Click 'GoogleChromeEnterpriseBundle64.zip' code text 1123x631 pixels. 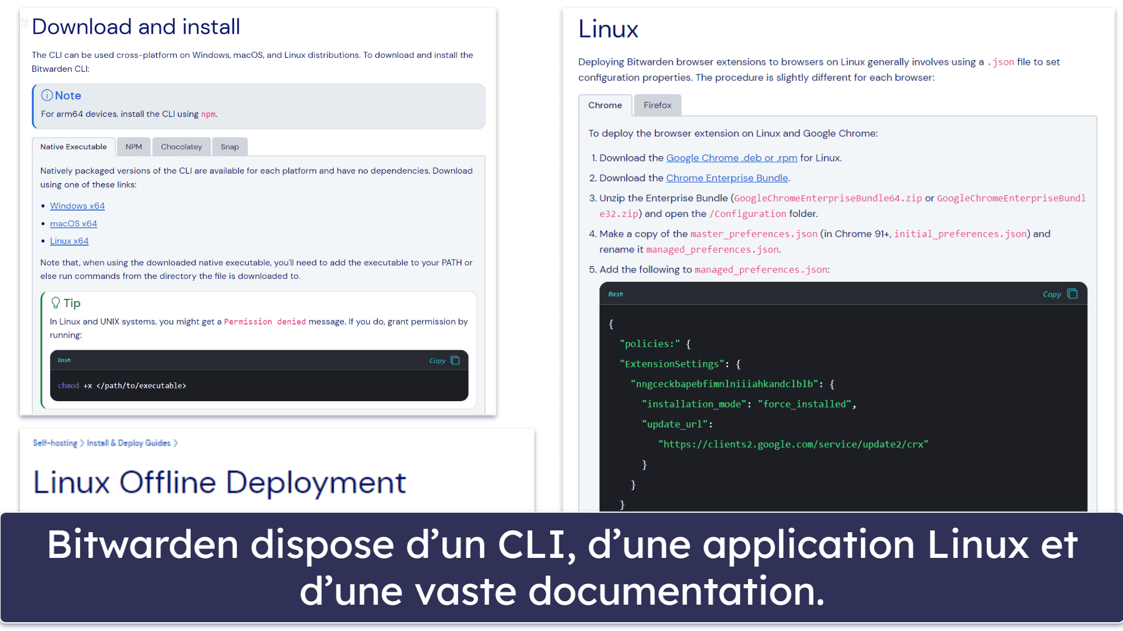(828, 198)
